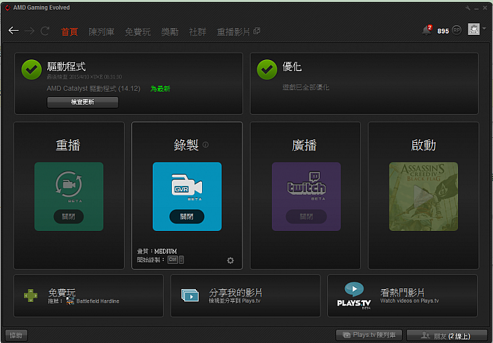The height and width of the screenshot is (343, 493).
Task: Click the 檢查更新 button
Action: pos(83,102)
